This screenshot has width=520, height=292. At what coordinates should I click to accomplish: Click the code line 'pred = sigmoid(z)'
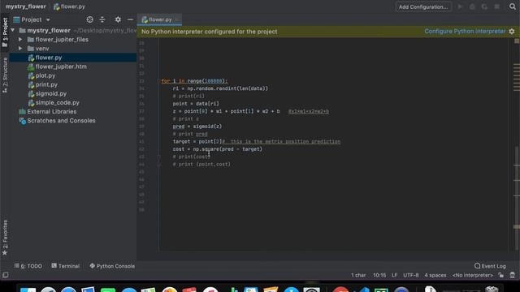(x=197, y=127)
